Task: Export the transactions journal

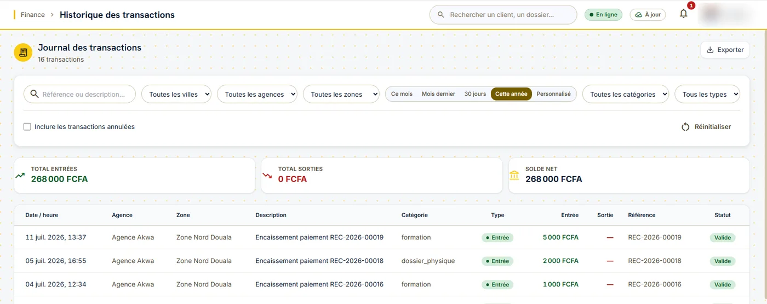Action: tap(725, 50)
